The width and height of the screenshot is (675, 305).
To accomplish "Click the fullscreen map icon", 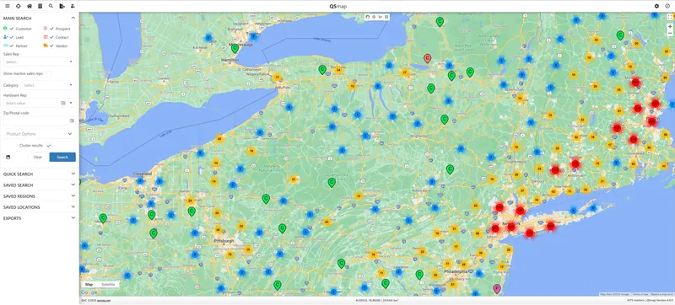I will [x=670, y=17].
